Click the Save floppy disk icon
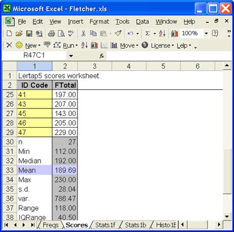 pyautogui.click(x=29, y=33)
